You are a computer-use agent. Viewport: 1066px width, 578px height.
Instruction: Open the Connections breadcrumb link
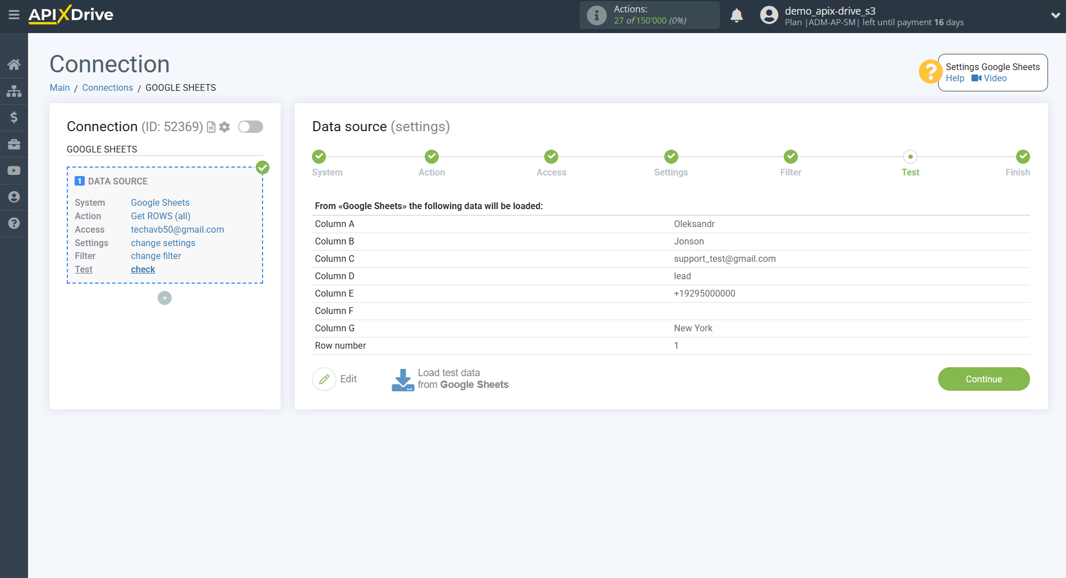coord(108,88)
